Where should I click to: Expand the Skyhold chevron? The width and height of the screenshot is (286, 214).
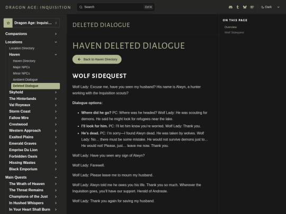(56, 92)
